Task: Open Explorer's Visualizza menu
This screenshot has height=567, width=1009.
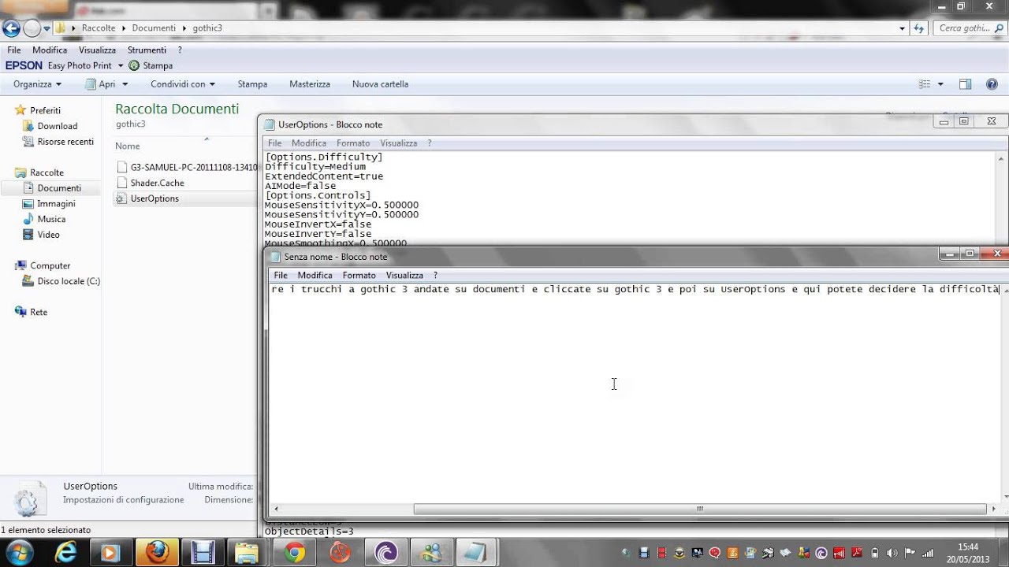Action: [97, 50]
